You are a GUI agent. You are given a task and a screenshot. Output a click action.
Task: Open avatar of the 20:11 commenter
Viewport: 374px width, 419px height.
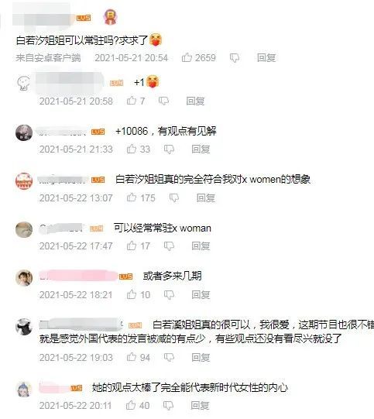[24, 389]
